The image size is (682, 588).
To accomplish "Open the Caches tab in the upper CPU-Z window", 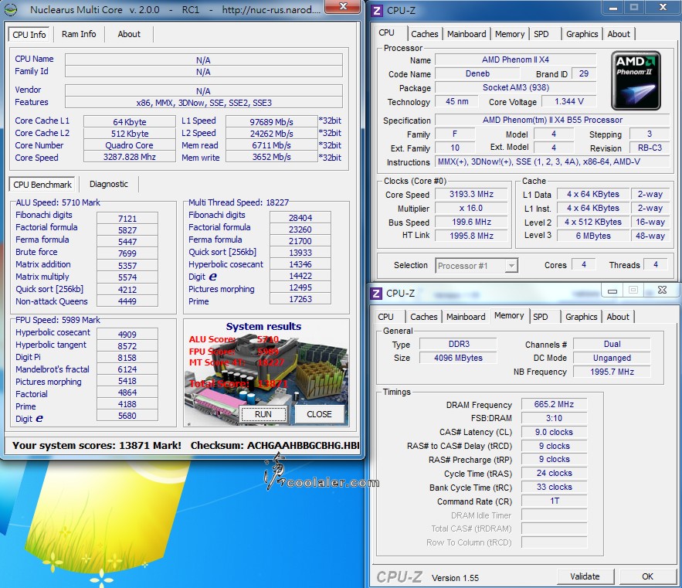I will [425, 34].
